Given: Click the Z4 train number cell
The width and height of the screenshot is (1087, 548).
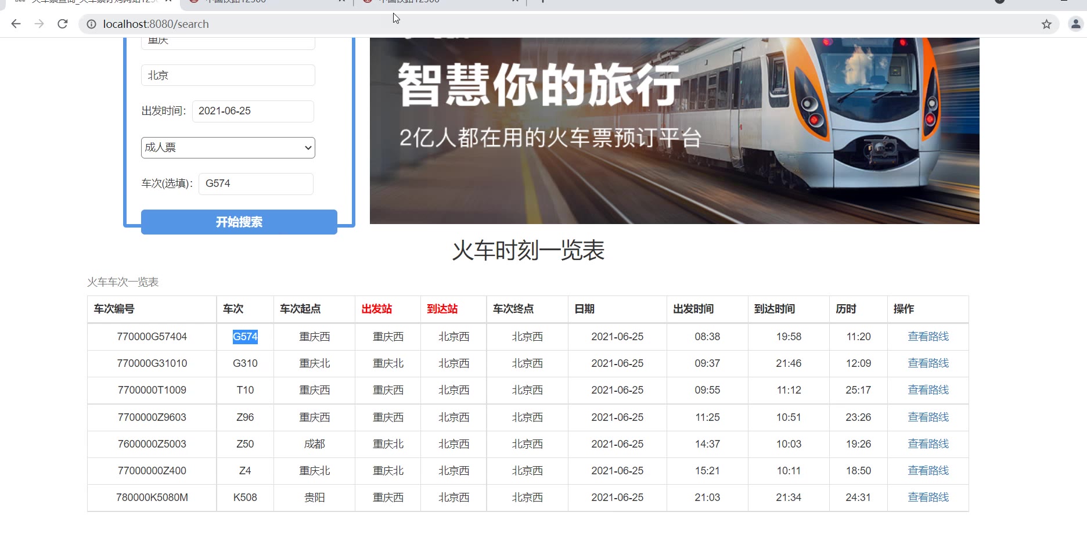Looking at the screenshot, I should tap(245, 471).
